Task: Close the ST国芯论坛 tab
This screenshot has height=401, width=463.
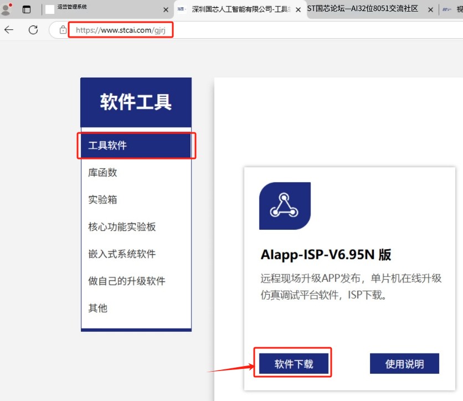Action: (x=430, y=10)
